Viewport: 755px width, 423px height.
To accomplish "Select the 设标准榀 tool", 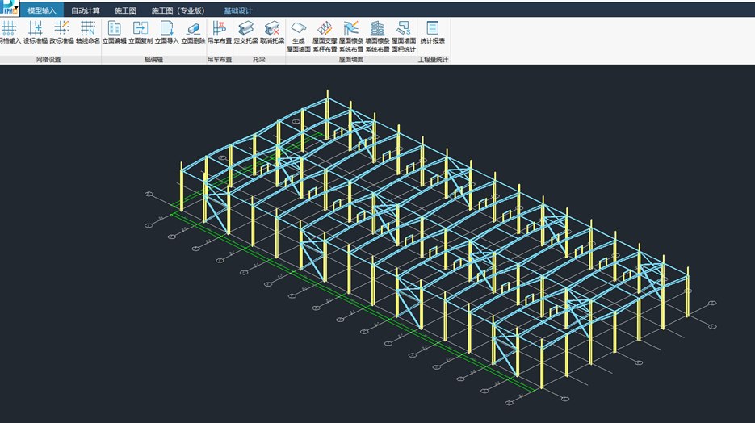I will (x=36, y=33).
